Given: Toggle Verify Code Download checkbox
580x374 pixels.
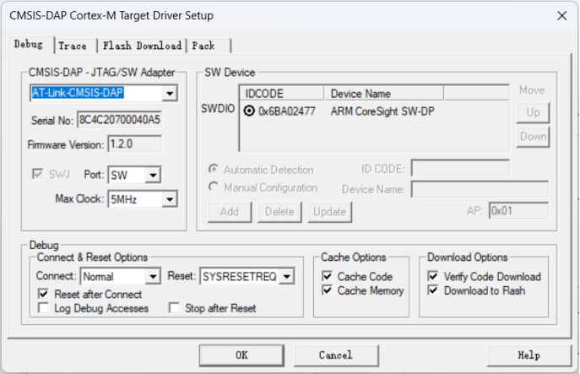Looking at the screenshot, I should [x=433, y=277].
